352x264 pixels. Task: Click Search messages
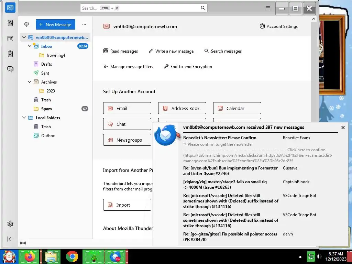(223, 51)
